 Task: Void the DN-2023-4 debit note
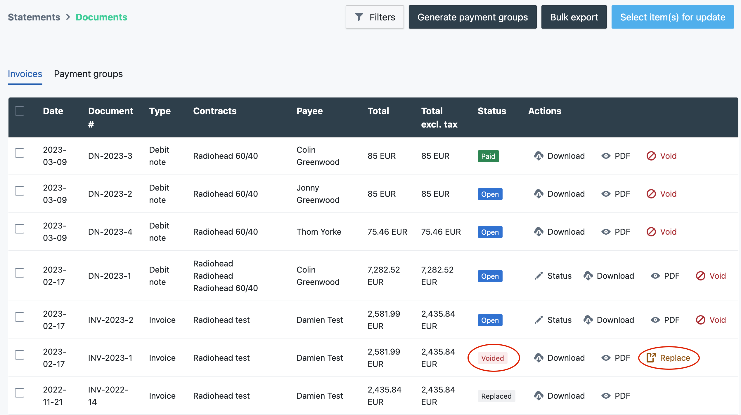point(661,232)
